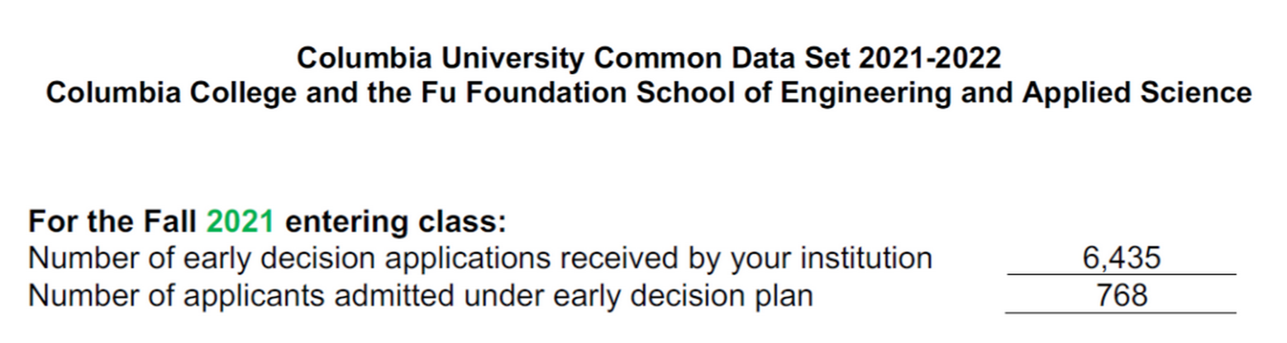Click the green 2021 year text

click(x=240, y=223)
